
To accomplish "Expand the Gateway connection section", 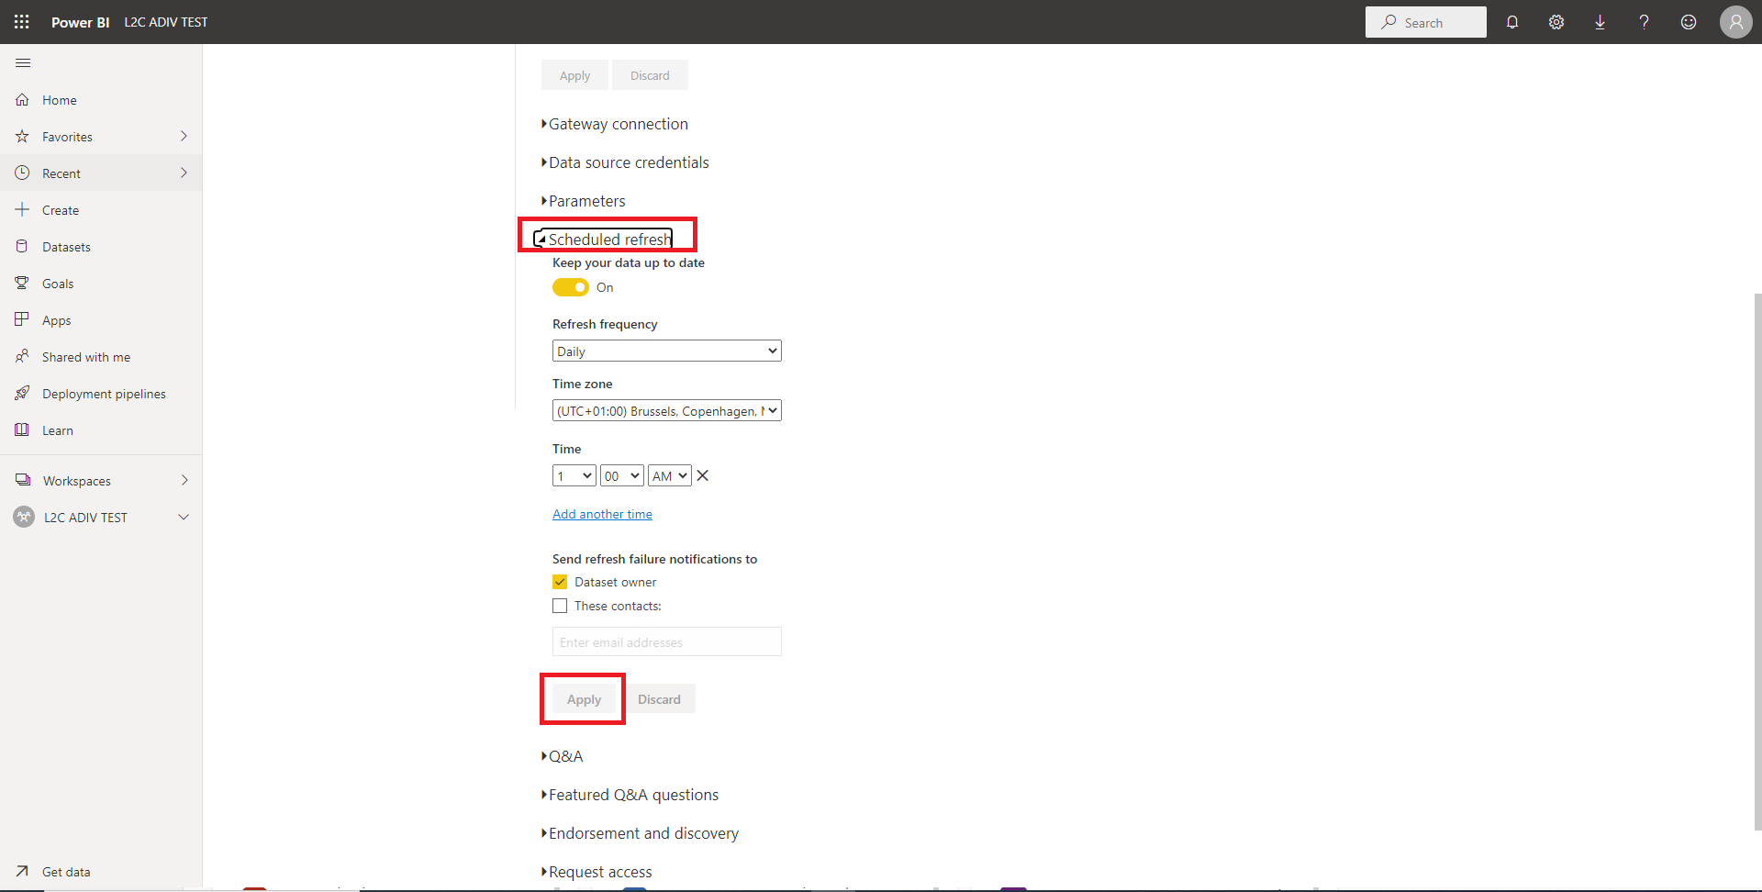I will click(x=618, y=124).
